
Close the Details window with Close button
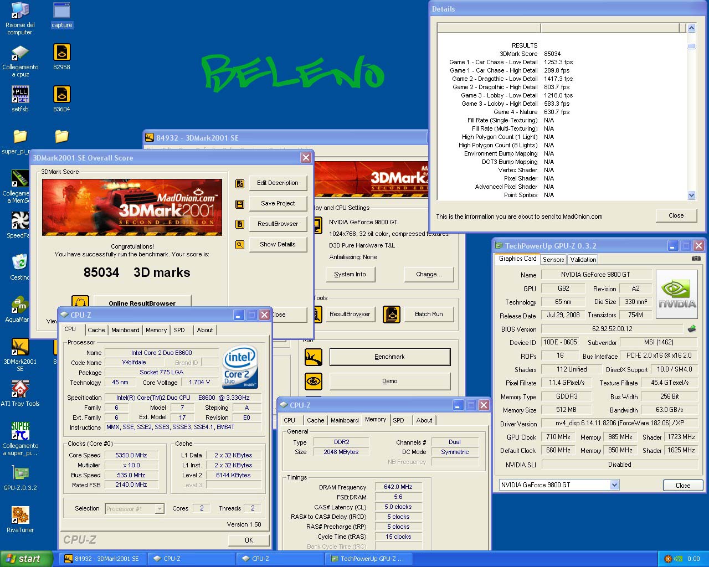point(676,216)
